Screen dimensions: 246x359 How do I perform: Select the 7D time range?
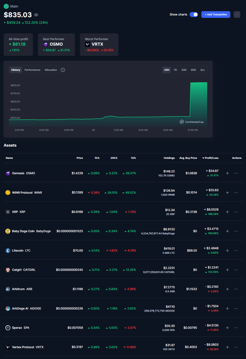pyautogui.click(x=175, y=70)
